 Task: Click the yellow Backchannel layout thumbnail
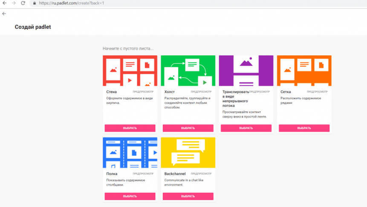pos(188,153)
